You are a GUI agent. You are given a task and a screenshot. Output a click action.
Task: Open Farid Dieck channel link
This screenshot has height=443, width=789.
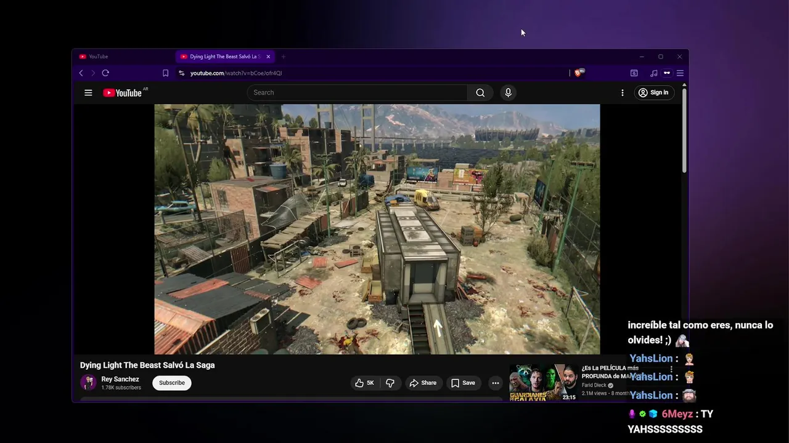(594, 385)
